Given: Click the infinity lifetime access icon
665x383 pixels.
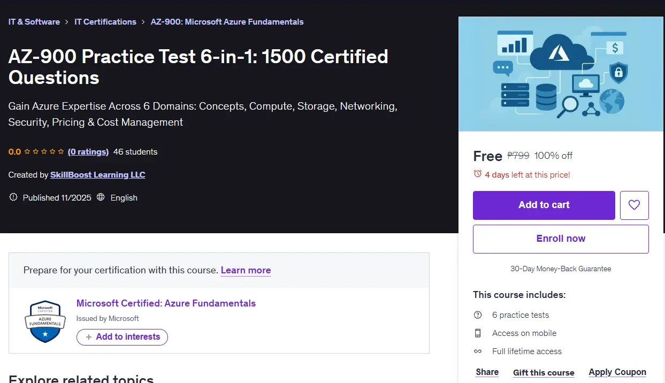Looking at the screenshot, I should pyautogui.click(x=478, y=351).
